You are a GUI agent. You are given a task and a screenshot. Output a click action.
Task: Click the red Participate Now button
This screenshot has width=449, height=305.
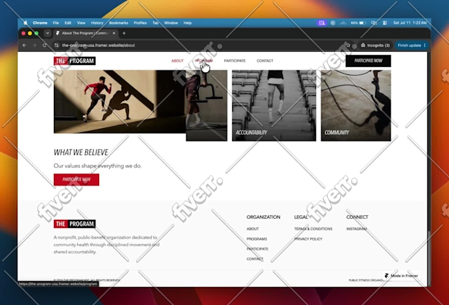(x=76, y=179)
